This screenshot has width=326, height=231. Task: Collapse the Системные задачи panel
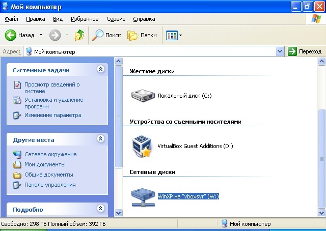(x=100, y=69)
